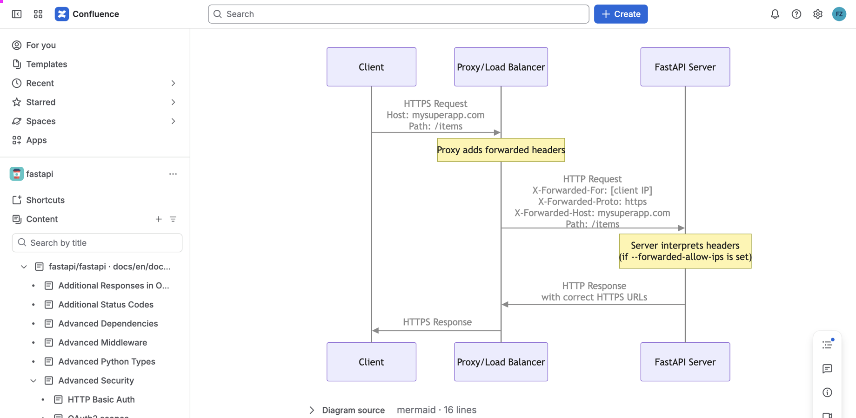Open Additional Status Codes page
856x418 pixels.
(x=106, y=305)
